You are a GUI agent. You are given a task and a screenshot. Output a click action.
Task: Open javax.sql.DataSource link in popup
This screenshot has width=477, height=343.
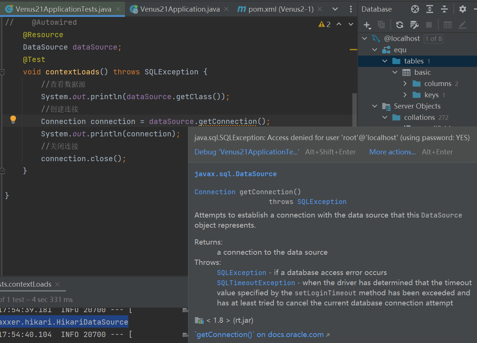[x=235, y=174]
